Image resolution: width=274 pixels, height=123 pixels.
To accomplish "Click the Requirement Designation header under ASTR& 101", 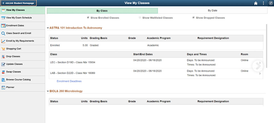I will 213,38.
